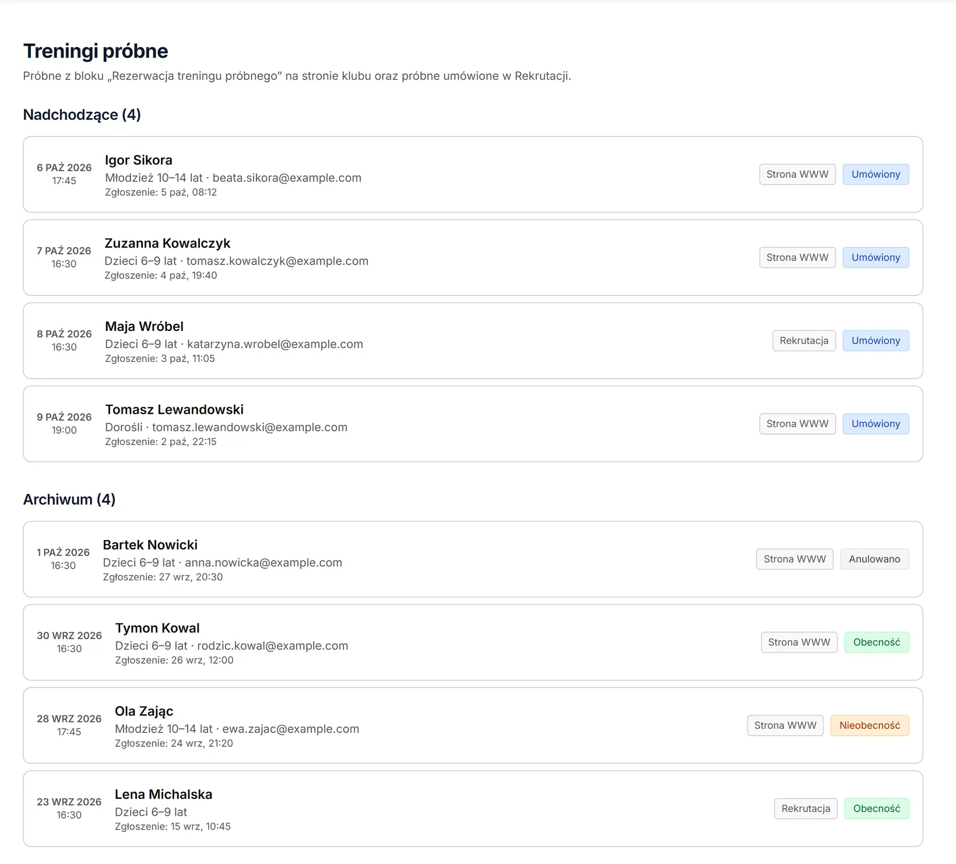Select Umówiony status for Maja Wróbel
The width and height of the screenshot is (956, 864).
pos(876,341)
